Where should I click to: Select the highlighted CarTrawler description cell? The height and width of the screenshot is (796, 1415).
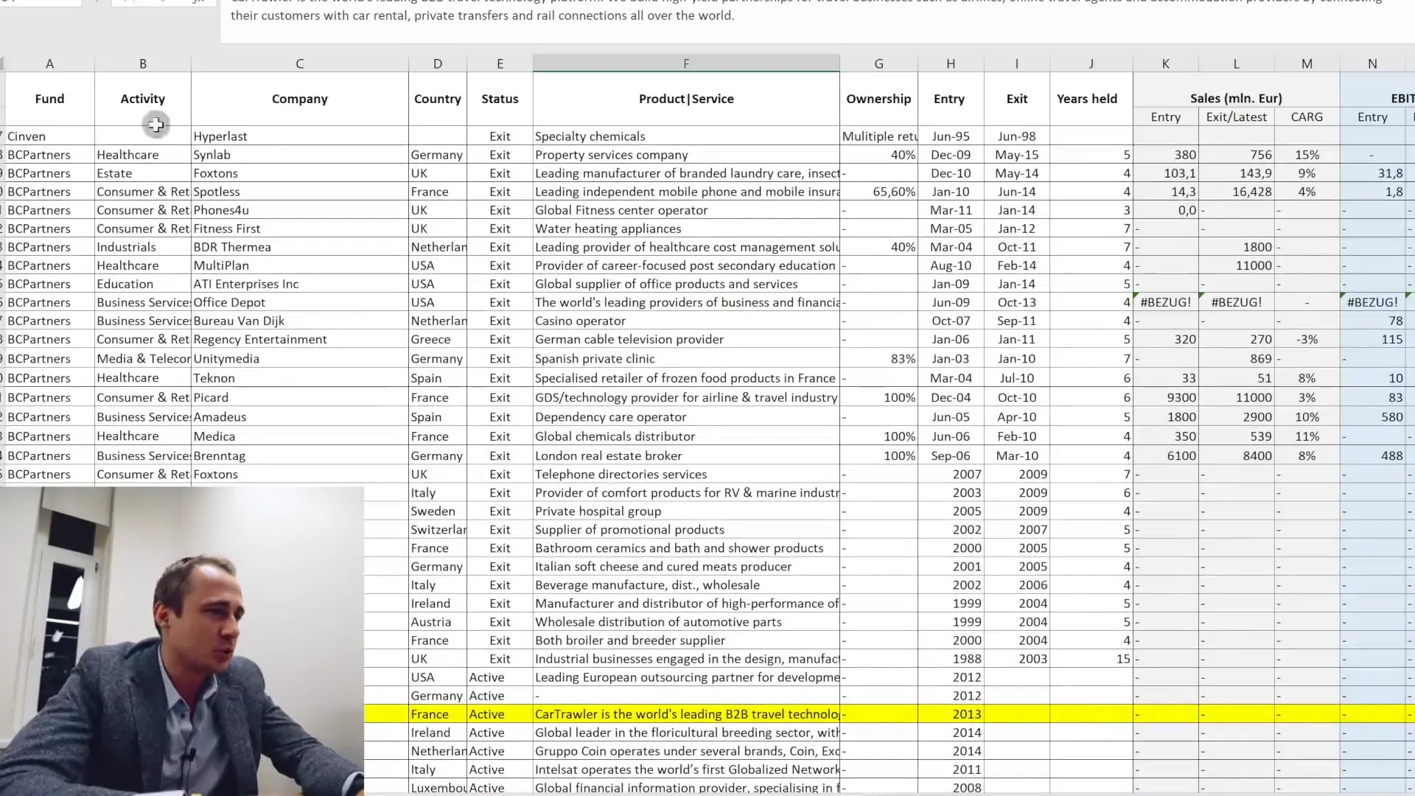pyautogui.click(x=686, y=713)
